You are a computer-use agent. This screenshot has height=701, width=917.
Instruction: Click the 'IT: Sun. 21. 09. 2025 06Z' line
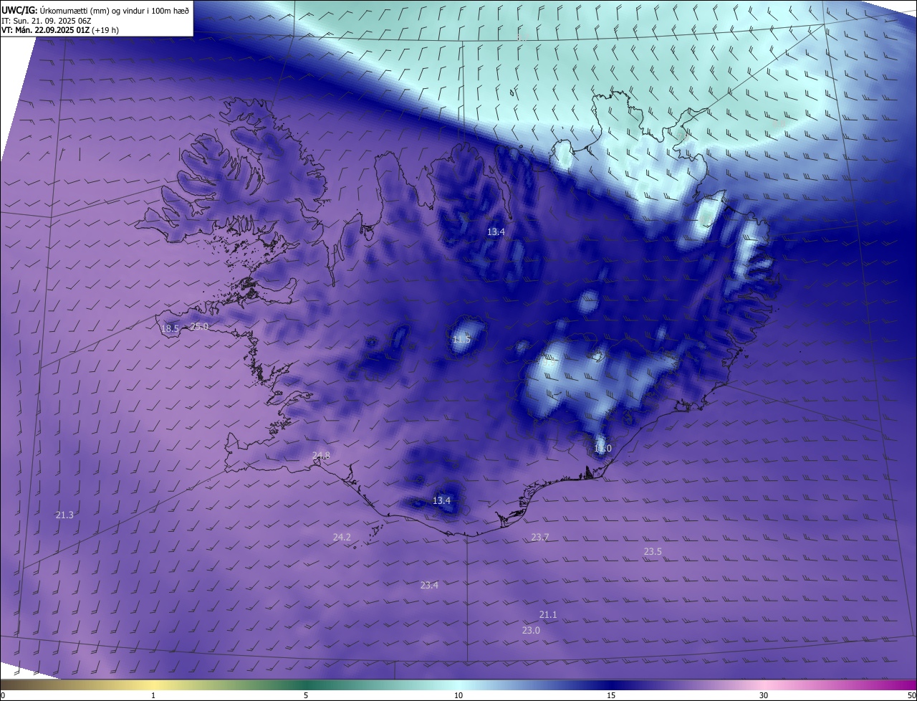45,21
